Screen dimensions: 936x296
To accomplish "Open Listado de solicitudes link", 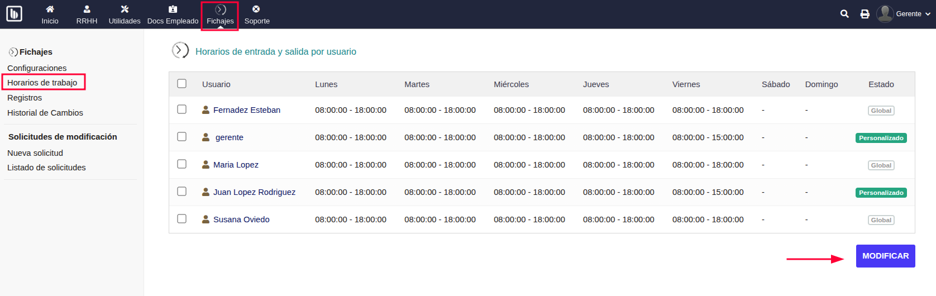I will (46, 168).
